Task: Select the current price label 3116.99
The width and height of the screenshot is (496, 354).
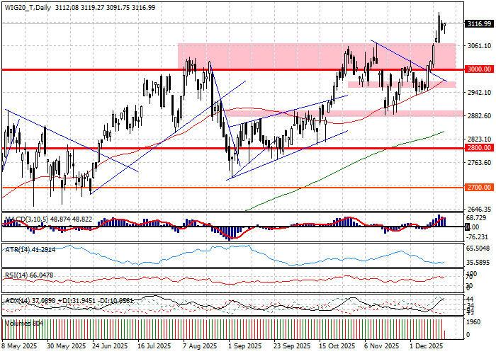Action: tap(479, 24)
